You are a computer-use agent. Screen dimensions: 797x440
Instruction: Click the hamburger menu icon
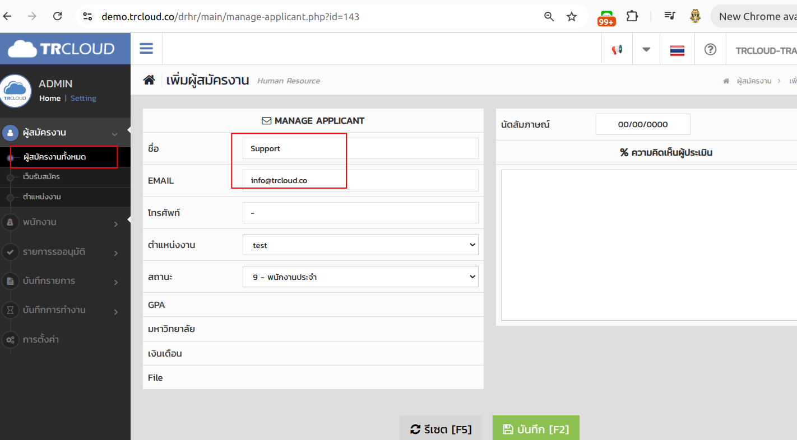146,49
